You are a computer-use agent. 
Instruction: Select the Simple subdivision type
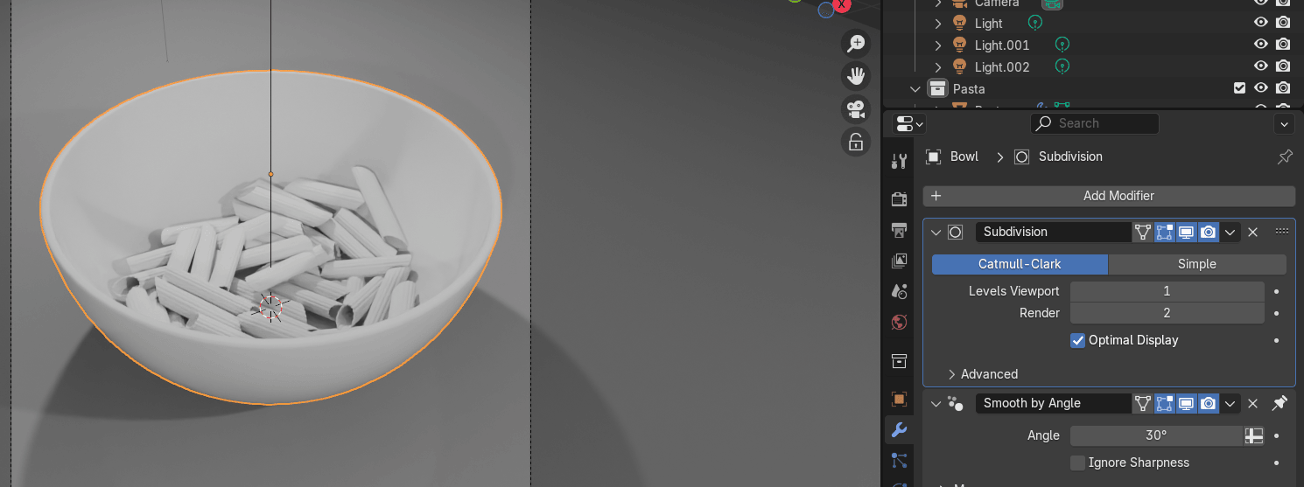click(x=1196, y=264)
